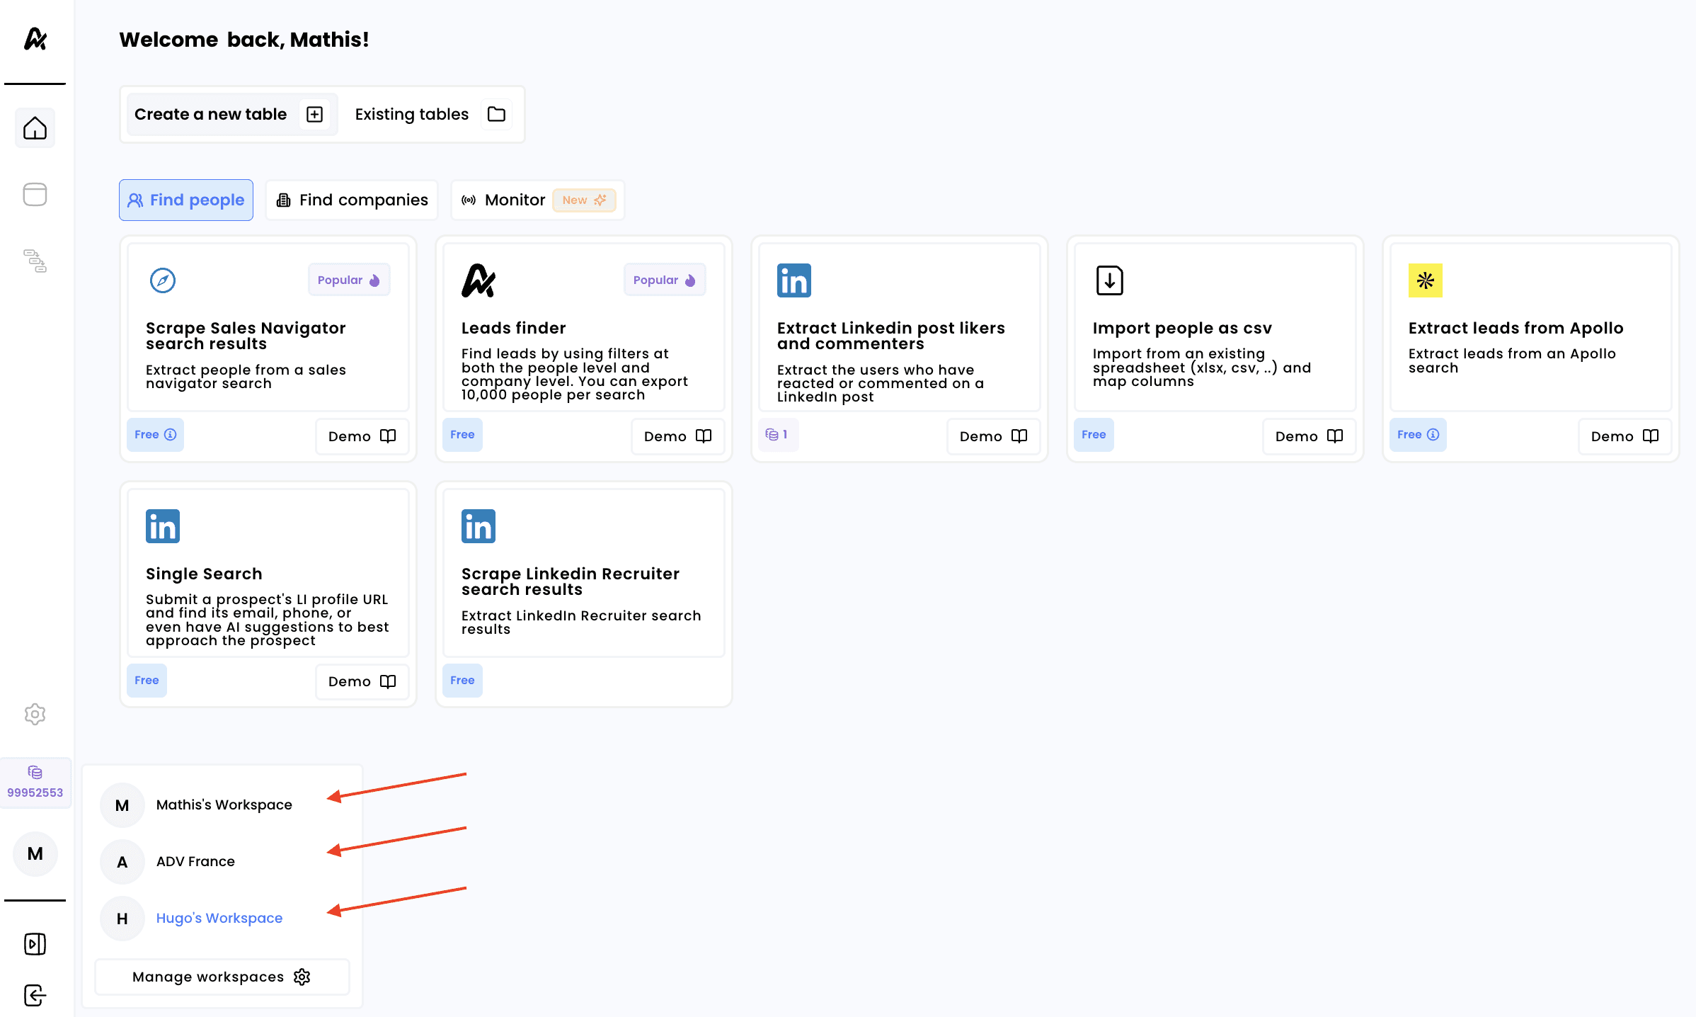Click the M user avatar in sidebar
This screenshot has height=1017, width=1696.
pyautogui.click(x=35, y=853)
